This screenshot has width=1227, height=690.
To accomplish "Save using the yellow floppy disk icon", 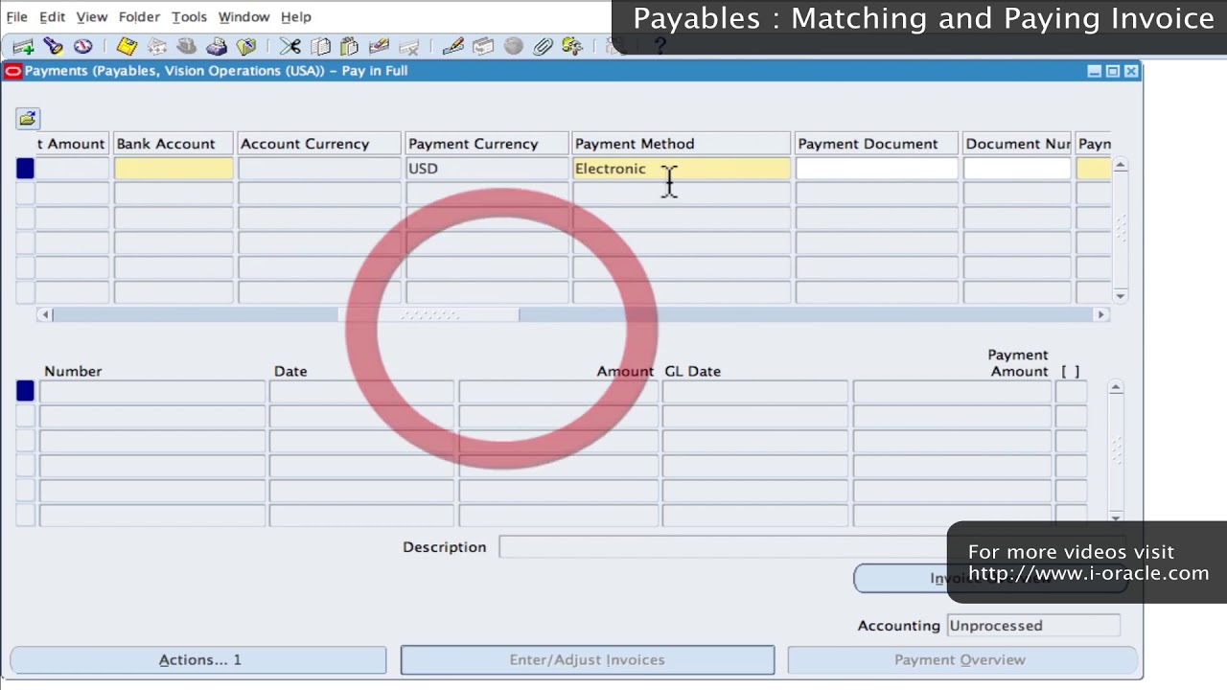I will click(x=127, y=46).
